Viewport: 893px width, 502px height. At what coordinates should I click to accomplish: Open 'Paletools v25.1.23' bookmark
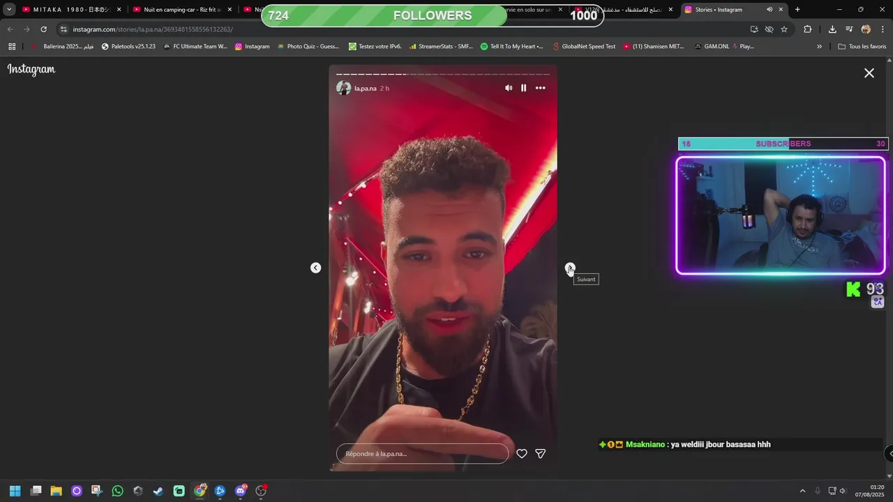point(128,47)
